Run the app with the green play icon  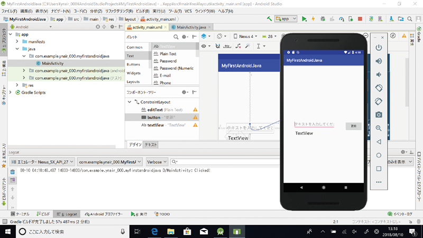304,19
